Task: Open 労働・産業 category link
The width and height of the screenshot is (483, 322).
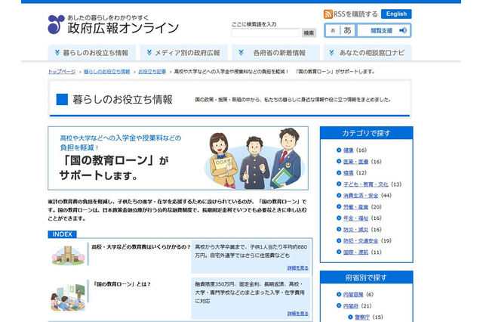Action: pos(355,207)
